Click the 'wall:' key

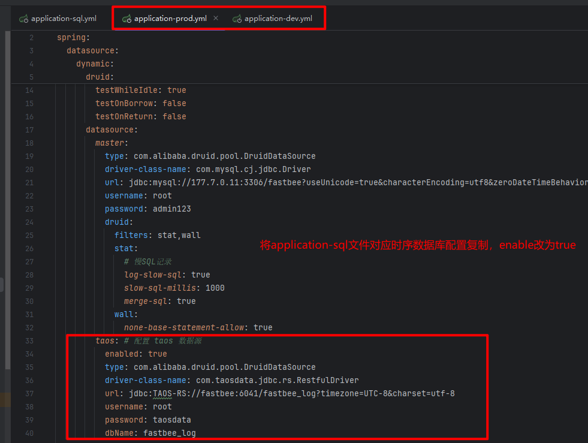[126, 314]
